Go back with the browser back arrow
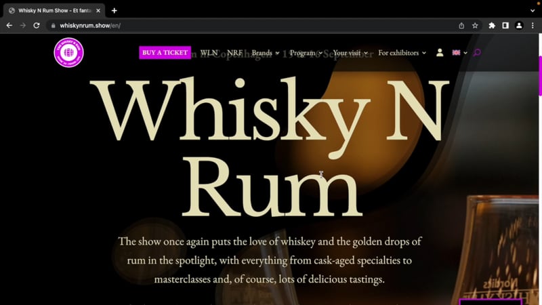 [x=9, y=26]
